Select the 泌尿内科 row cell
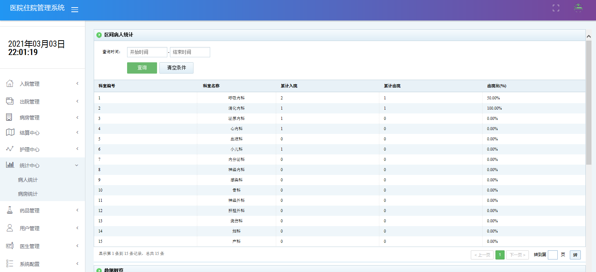Screen dimensions: 596x272 (236, 118)
